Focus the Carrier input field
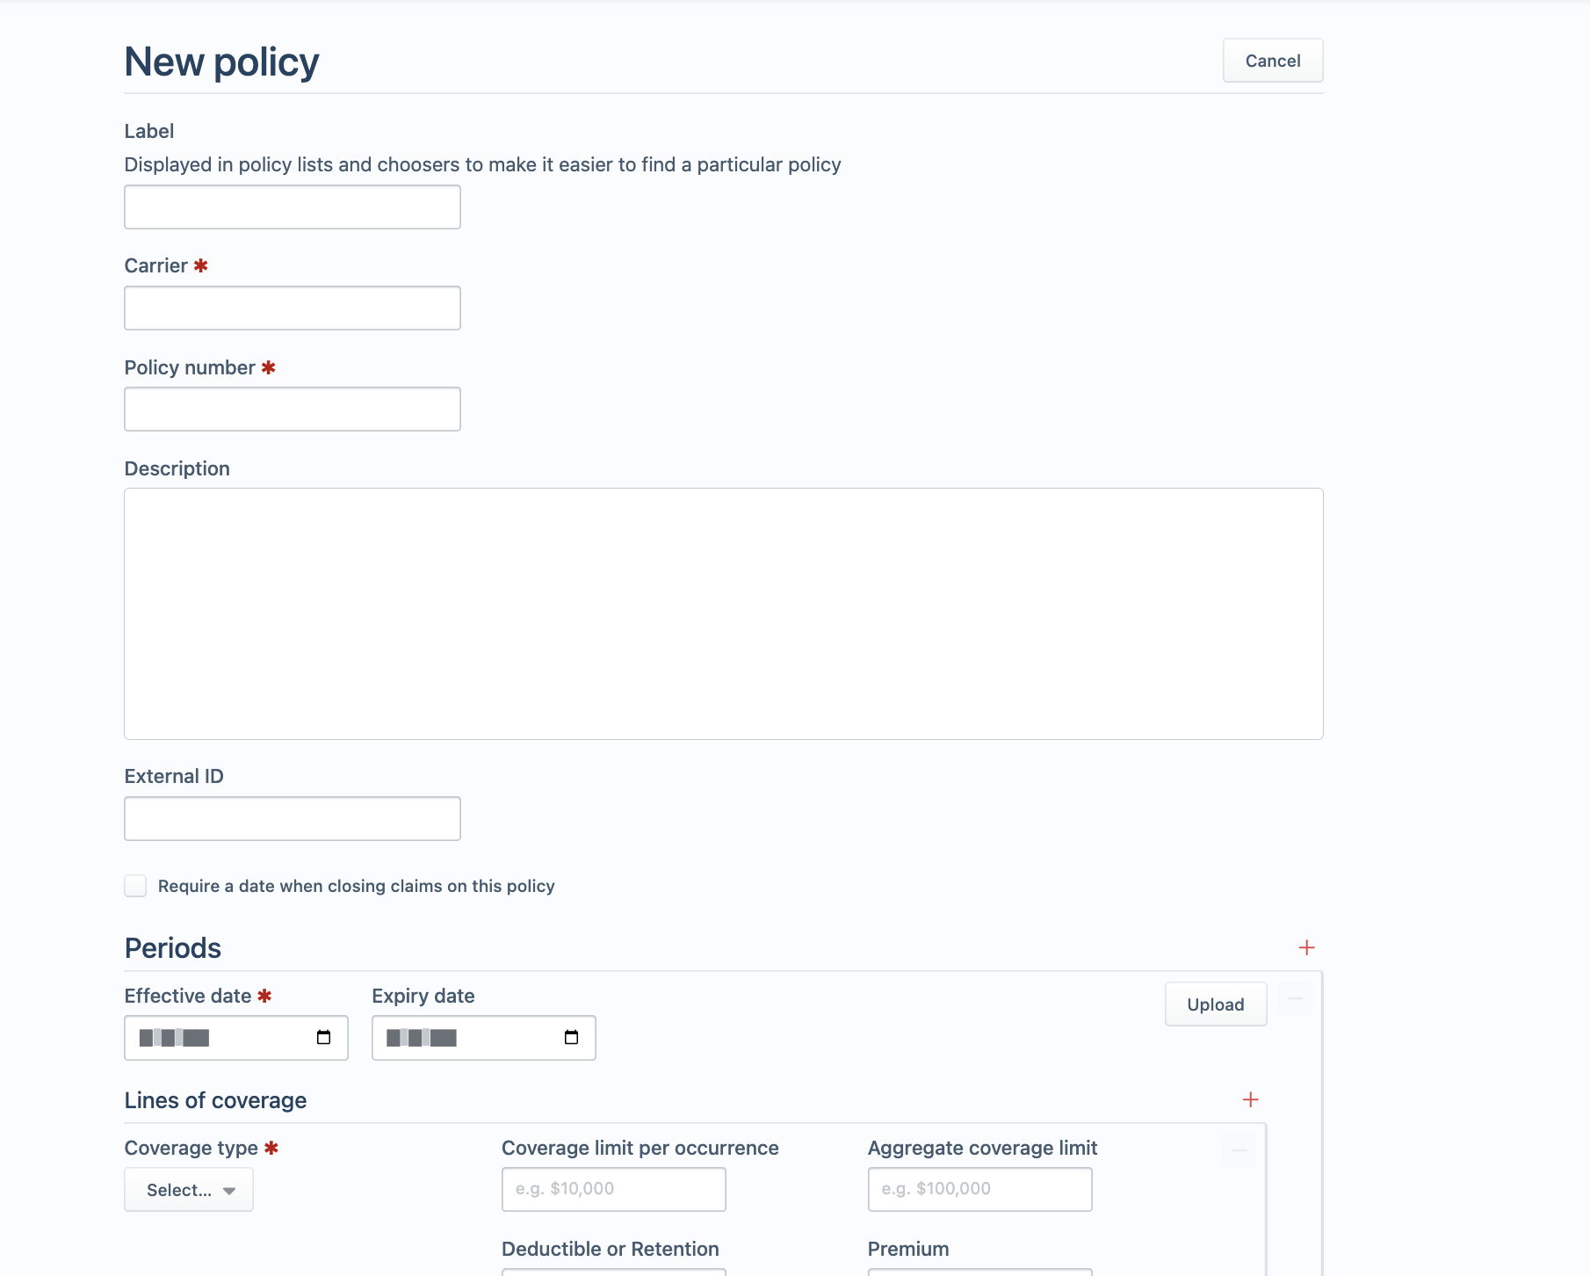This screenshot has height=1276, width=1590. 293,308
